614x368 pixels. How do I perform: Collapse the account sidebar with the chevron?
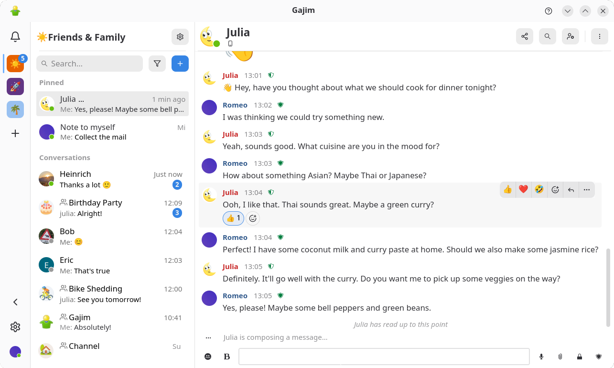pos(15,302)
